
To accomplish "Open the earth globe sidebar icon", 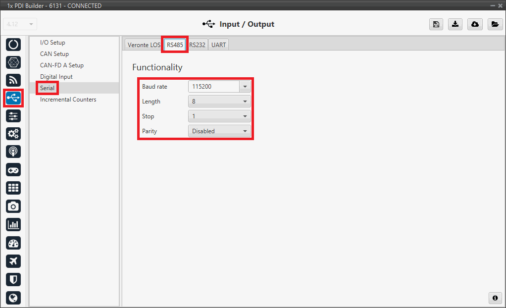I will point(13,298).
